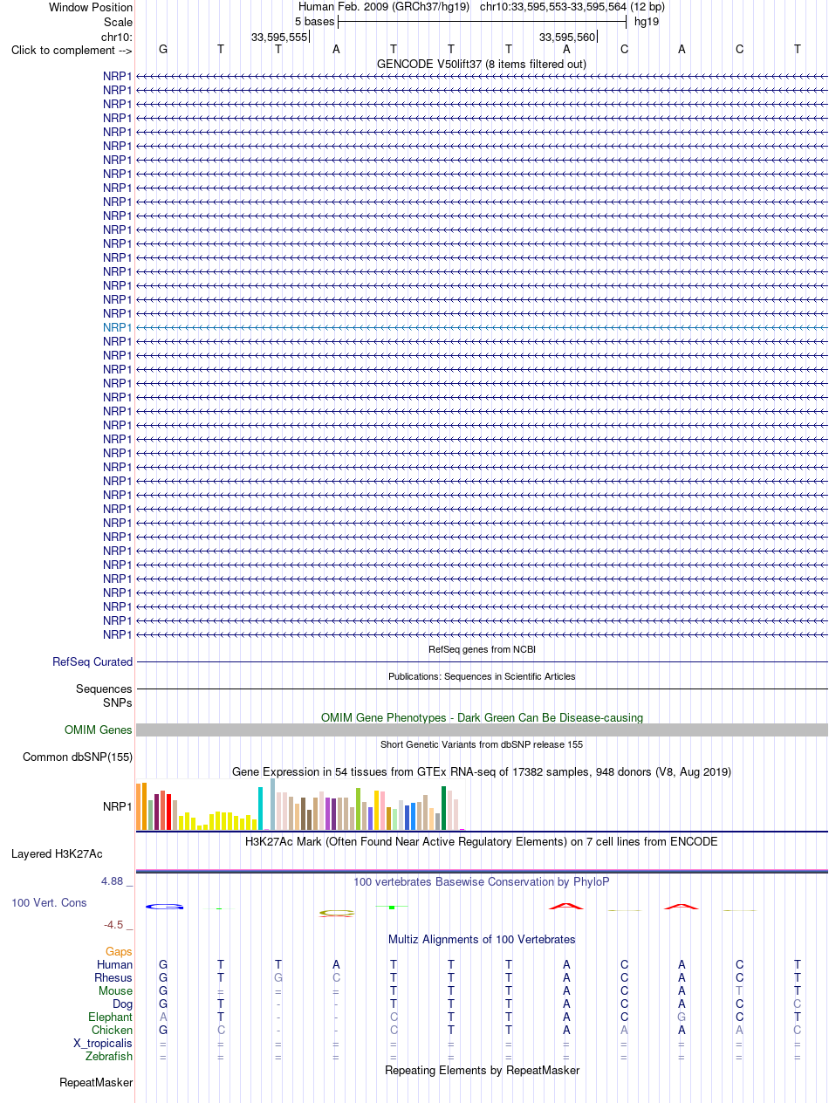Open 'Publications: Sequences in Scientific Articles' title

click(x=482, y=676)
